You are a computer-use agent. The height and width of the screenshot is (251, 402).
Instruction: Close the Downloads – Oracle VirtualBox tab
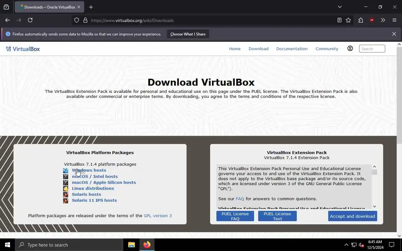point(79,7)
